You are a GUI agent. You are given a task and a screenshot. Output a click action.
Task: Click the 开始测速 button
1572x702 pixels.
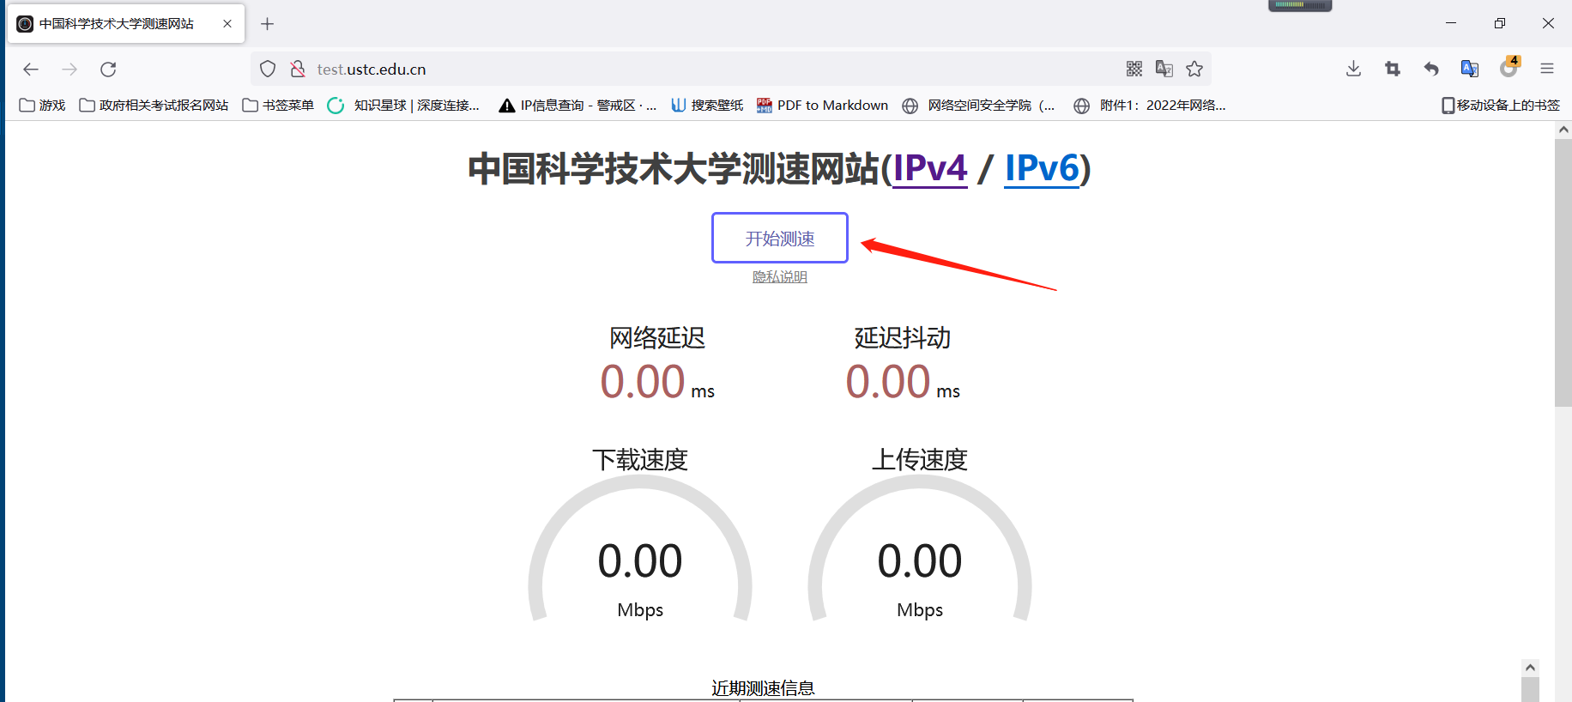[780, 238]
